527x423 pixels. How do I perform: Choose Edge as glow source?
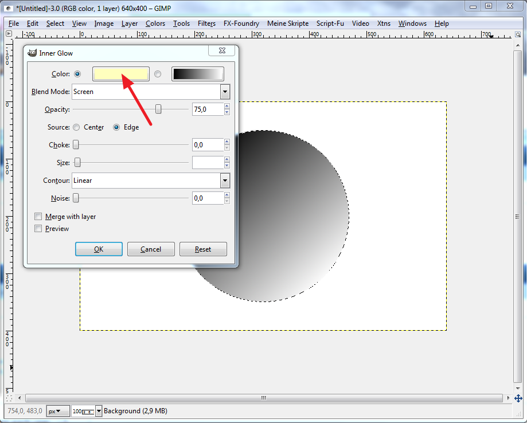(116, 127)
